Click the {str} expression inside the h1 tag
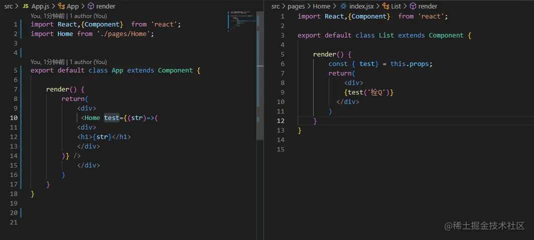The height and width of the screenshot is (240, 534). 102,137
